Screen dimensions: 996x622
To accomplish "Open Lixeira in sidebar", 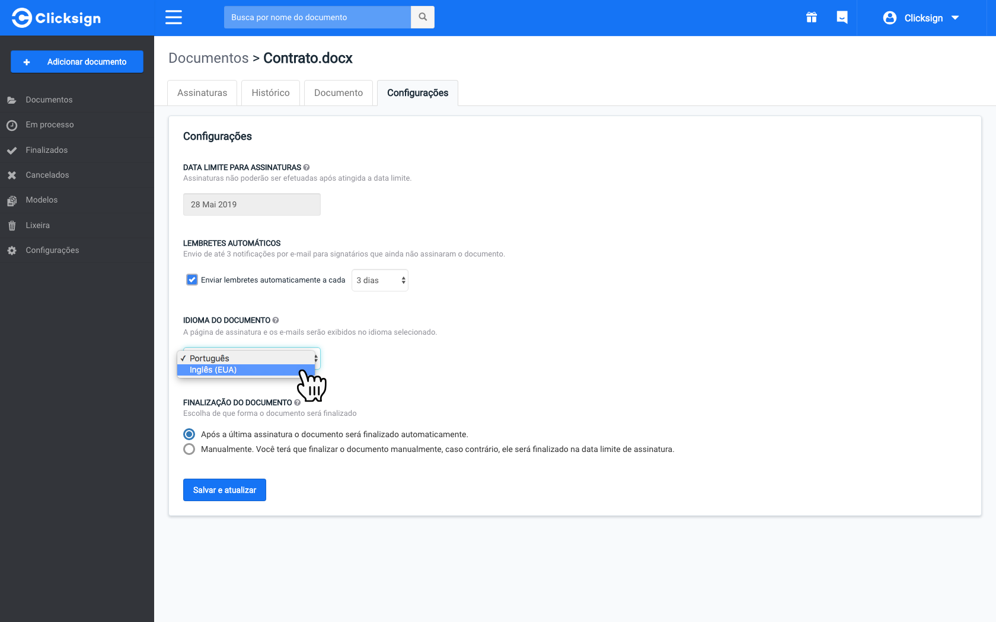I will point(77,226).
